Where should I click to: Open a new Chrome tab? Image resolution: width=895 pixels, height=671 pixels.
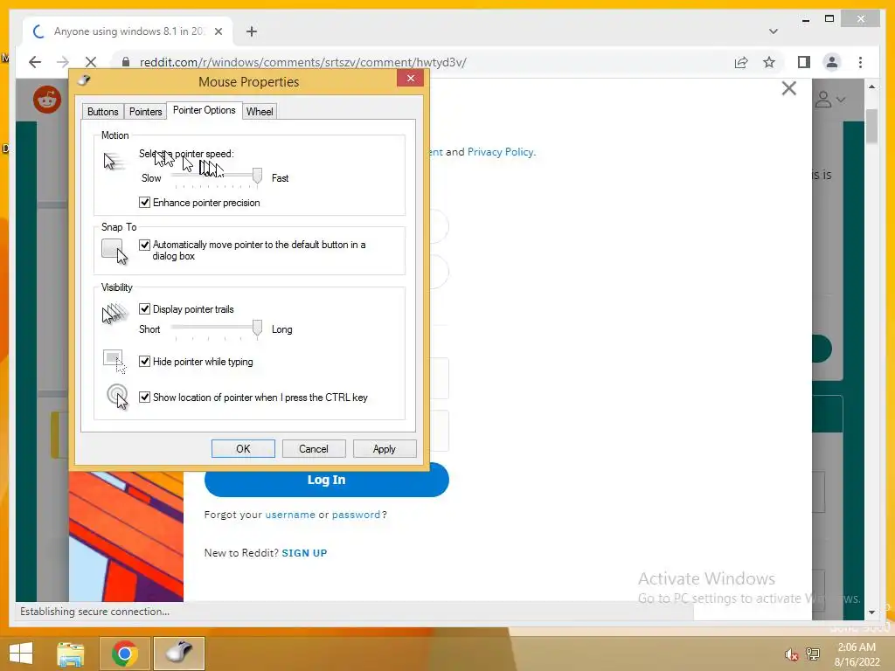(x=252, y=31)
